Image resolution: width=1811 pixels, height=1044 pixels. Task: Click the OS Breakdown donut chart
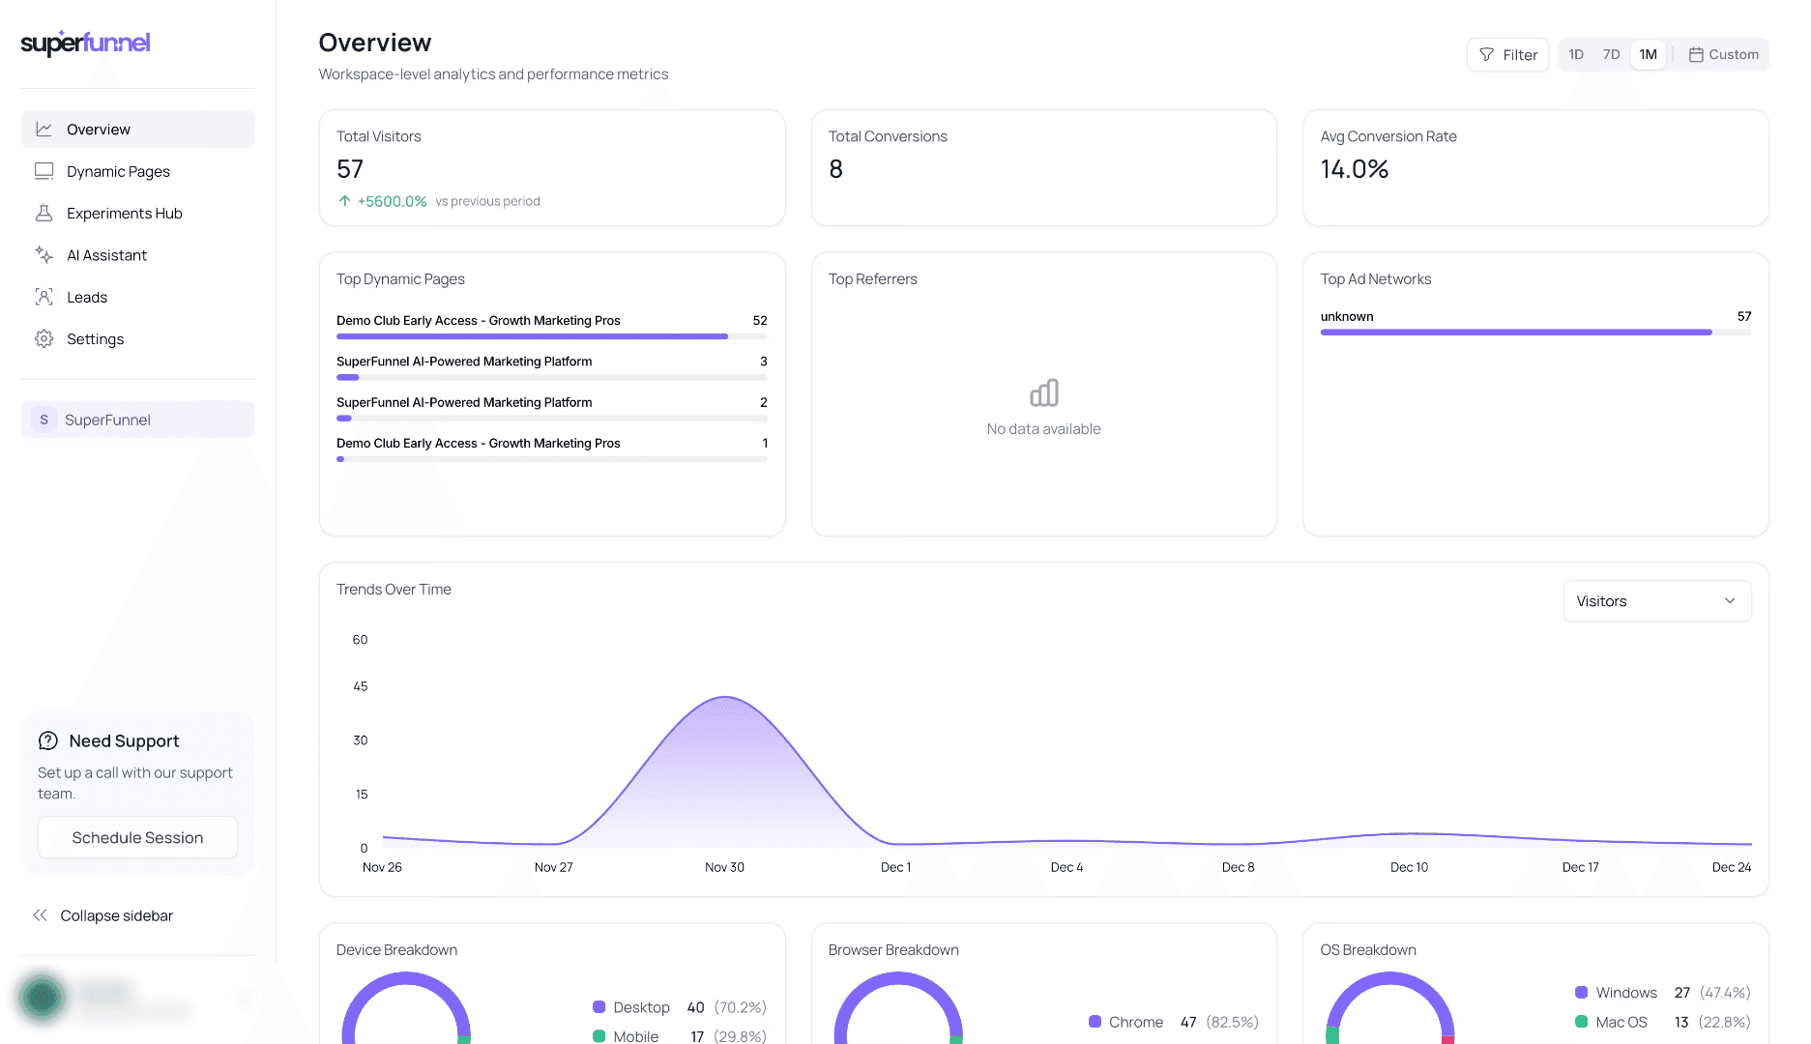(x=1390, y=1008)
